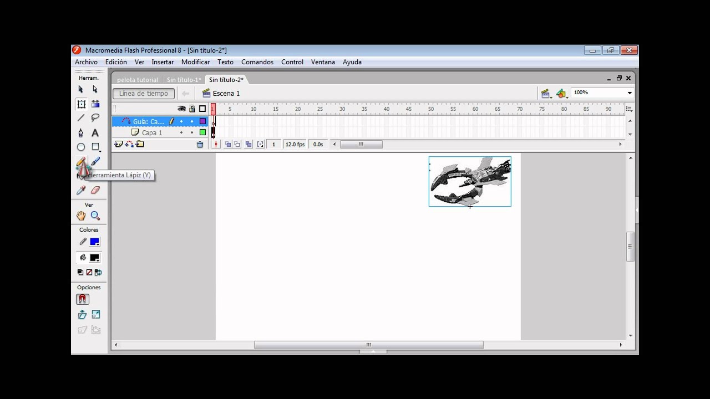Screen dimensions: 710x399
Task: Choose the Lasso tool
Action: [95, 118]
